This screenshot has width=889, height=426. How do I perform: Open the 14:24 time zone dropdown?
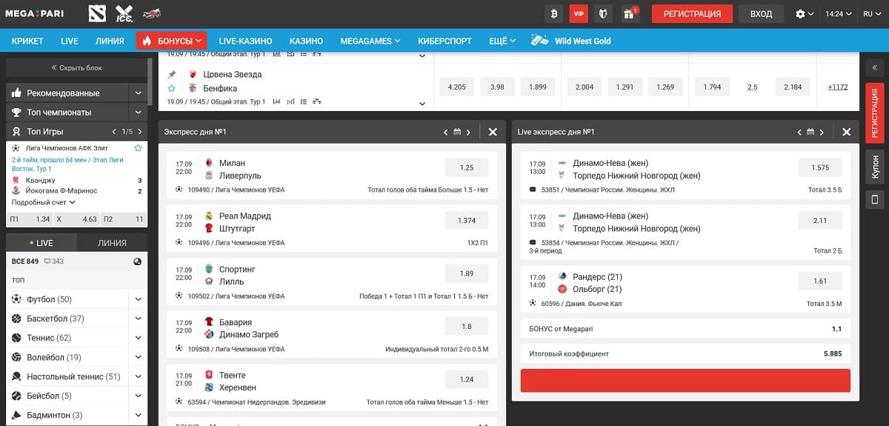coord(839,13)
